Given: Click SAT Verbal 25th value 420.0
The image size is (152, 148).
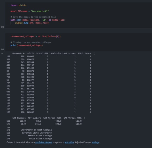Looking at the screenshot, I should 58,121.
